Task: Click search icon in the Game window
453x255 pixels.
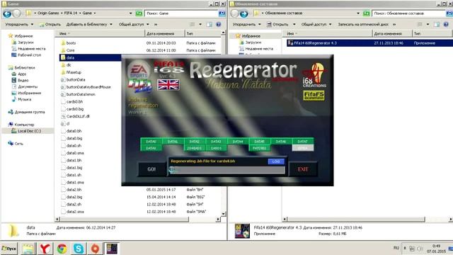Action: click(222, 13)
